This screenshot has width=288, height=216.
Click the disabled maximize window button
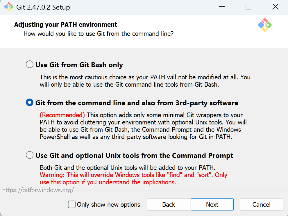[x=248, y=7]
